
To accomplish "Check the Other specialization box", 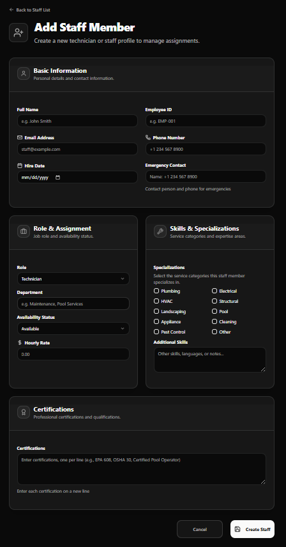I will click(x=214, y=332).
